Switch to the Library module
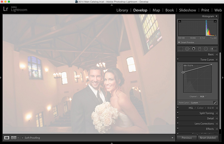224x144 pixels. click(122, 10)
